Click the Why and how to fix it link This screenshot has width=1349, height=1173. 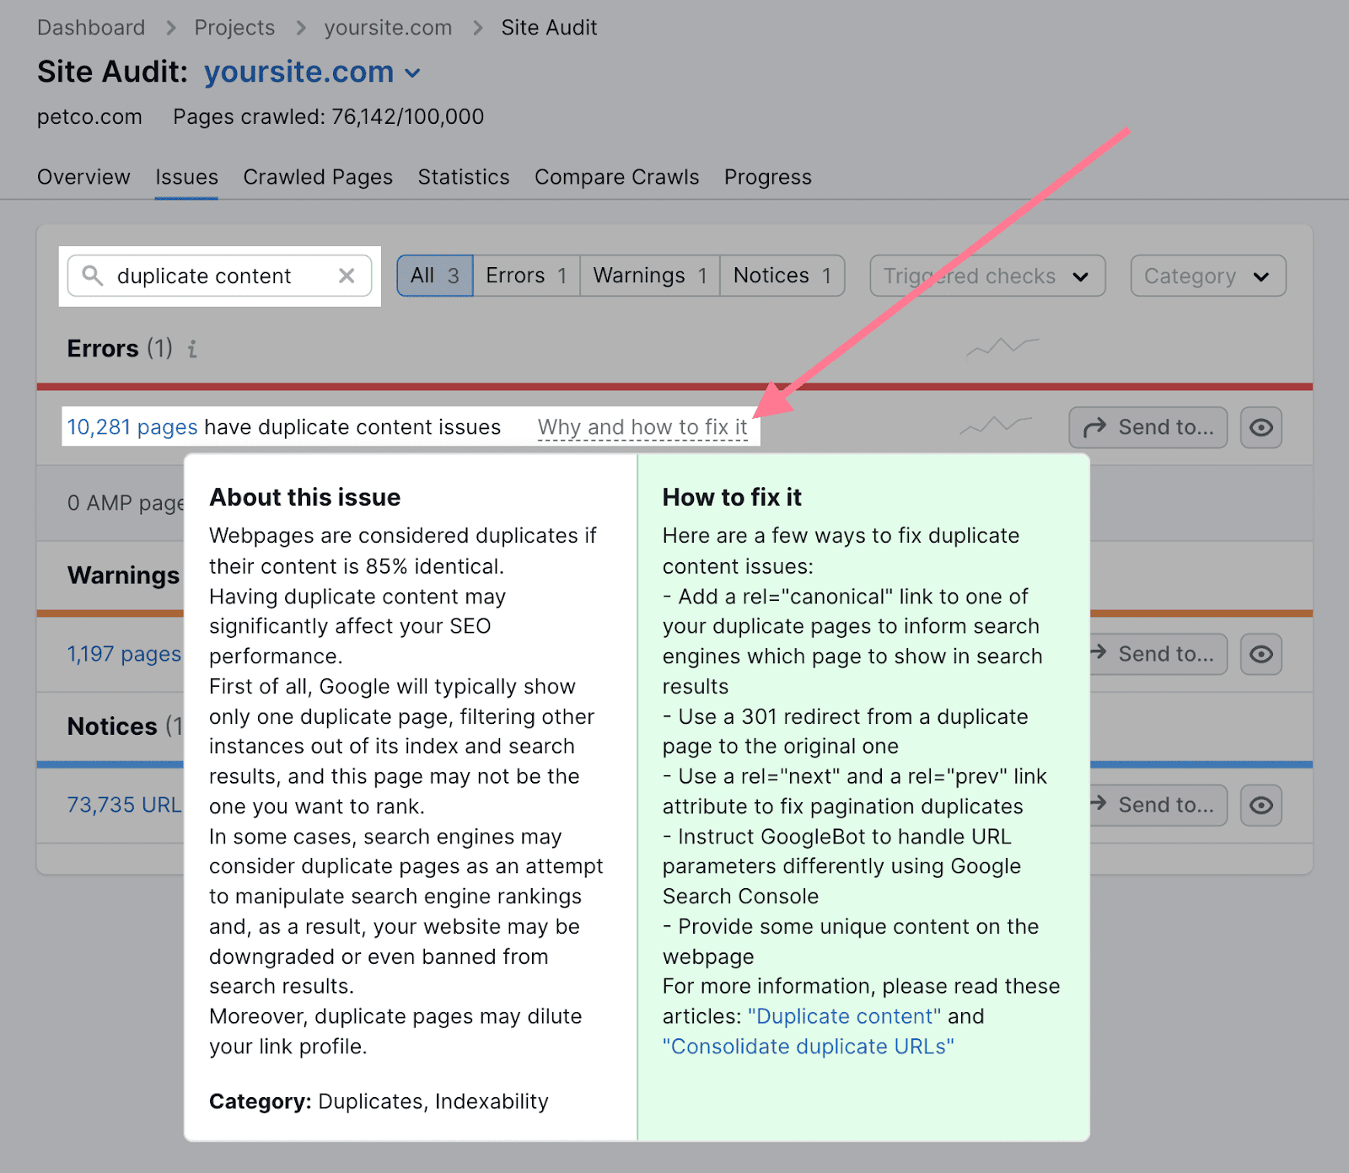coord(642,427)
